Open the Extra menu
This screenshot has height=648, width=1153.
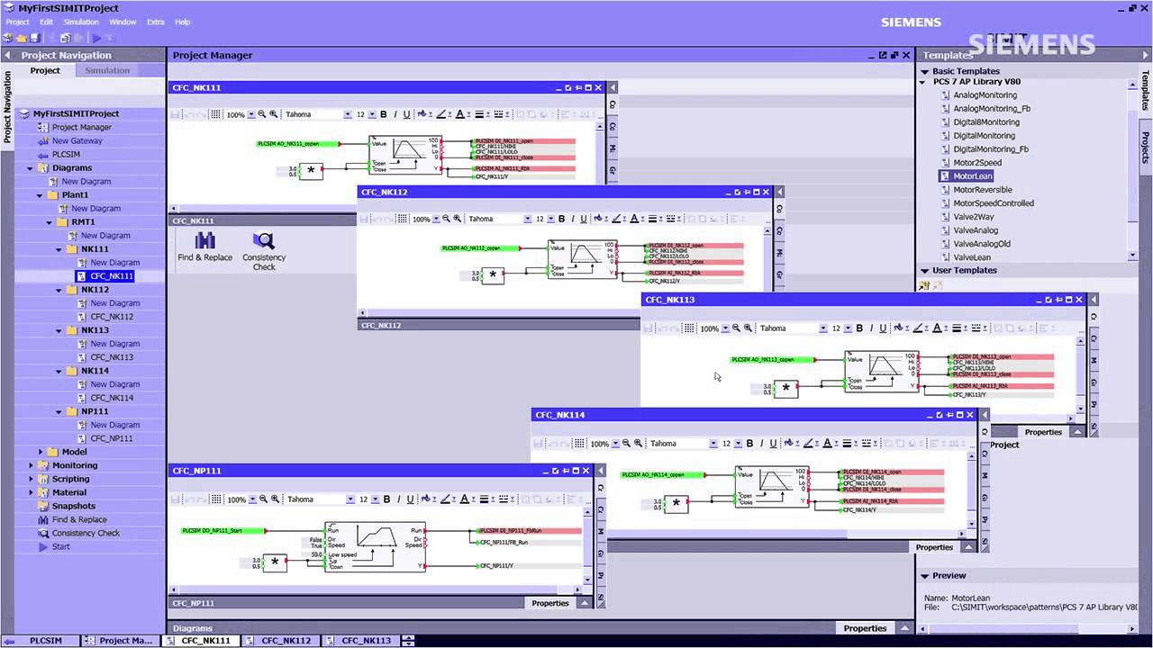tap(156, 22)
